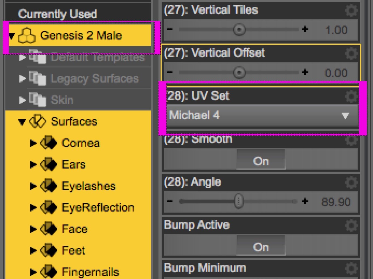Toggle the Bump Active On button

pos(261,247)
